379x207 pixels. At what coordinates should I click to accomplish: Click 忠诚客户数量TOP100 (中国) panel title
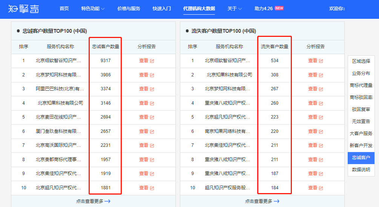click(x=55, y=31)
